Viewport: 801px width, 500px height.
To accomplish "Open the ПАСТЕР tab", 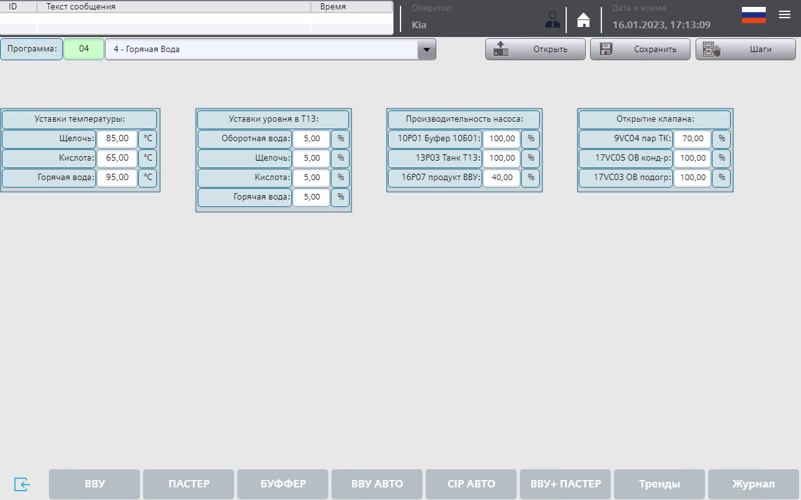I will 189,484.
